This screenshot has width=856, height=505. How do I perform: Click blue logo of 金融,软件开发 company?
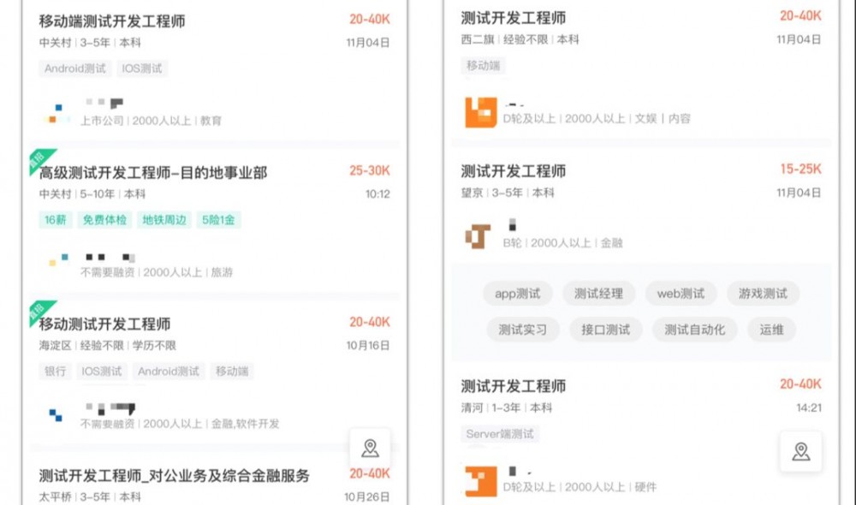(x=56, y=415)
